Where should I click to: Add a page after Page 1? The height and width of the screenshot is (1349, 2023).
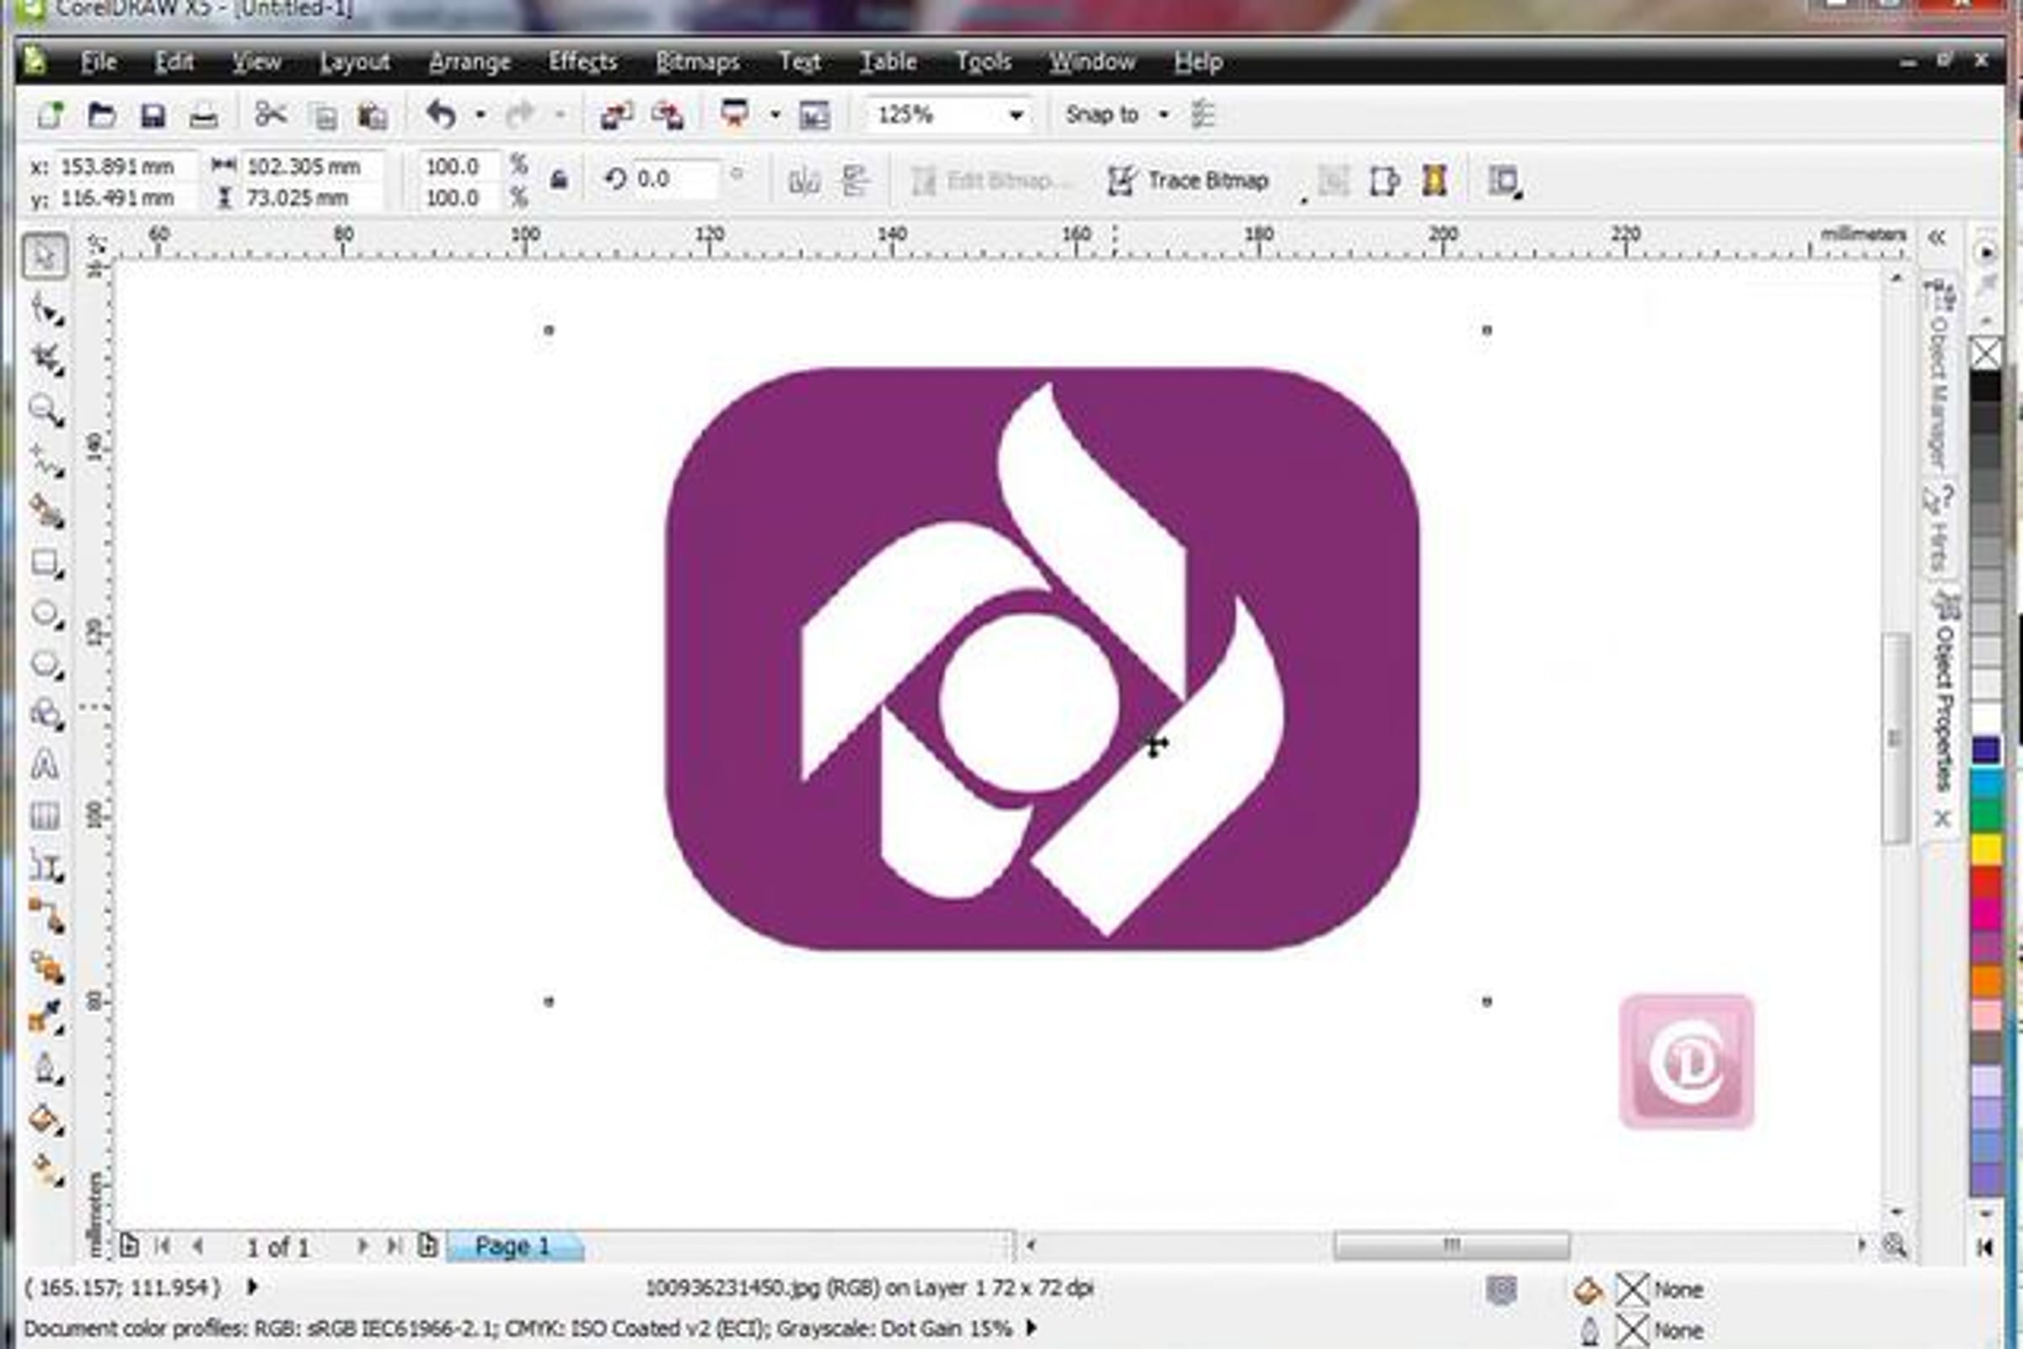point(427,1245)
